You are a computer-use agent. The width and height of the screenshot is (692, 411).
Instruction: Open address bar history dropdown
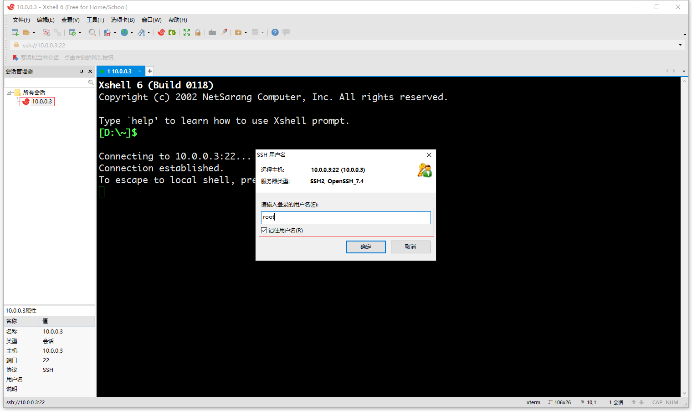tap(680, 45)
